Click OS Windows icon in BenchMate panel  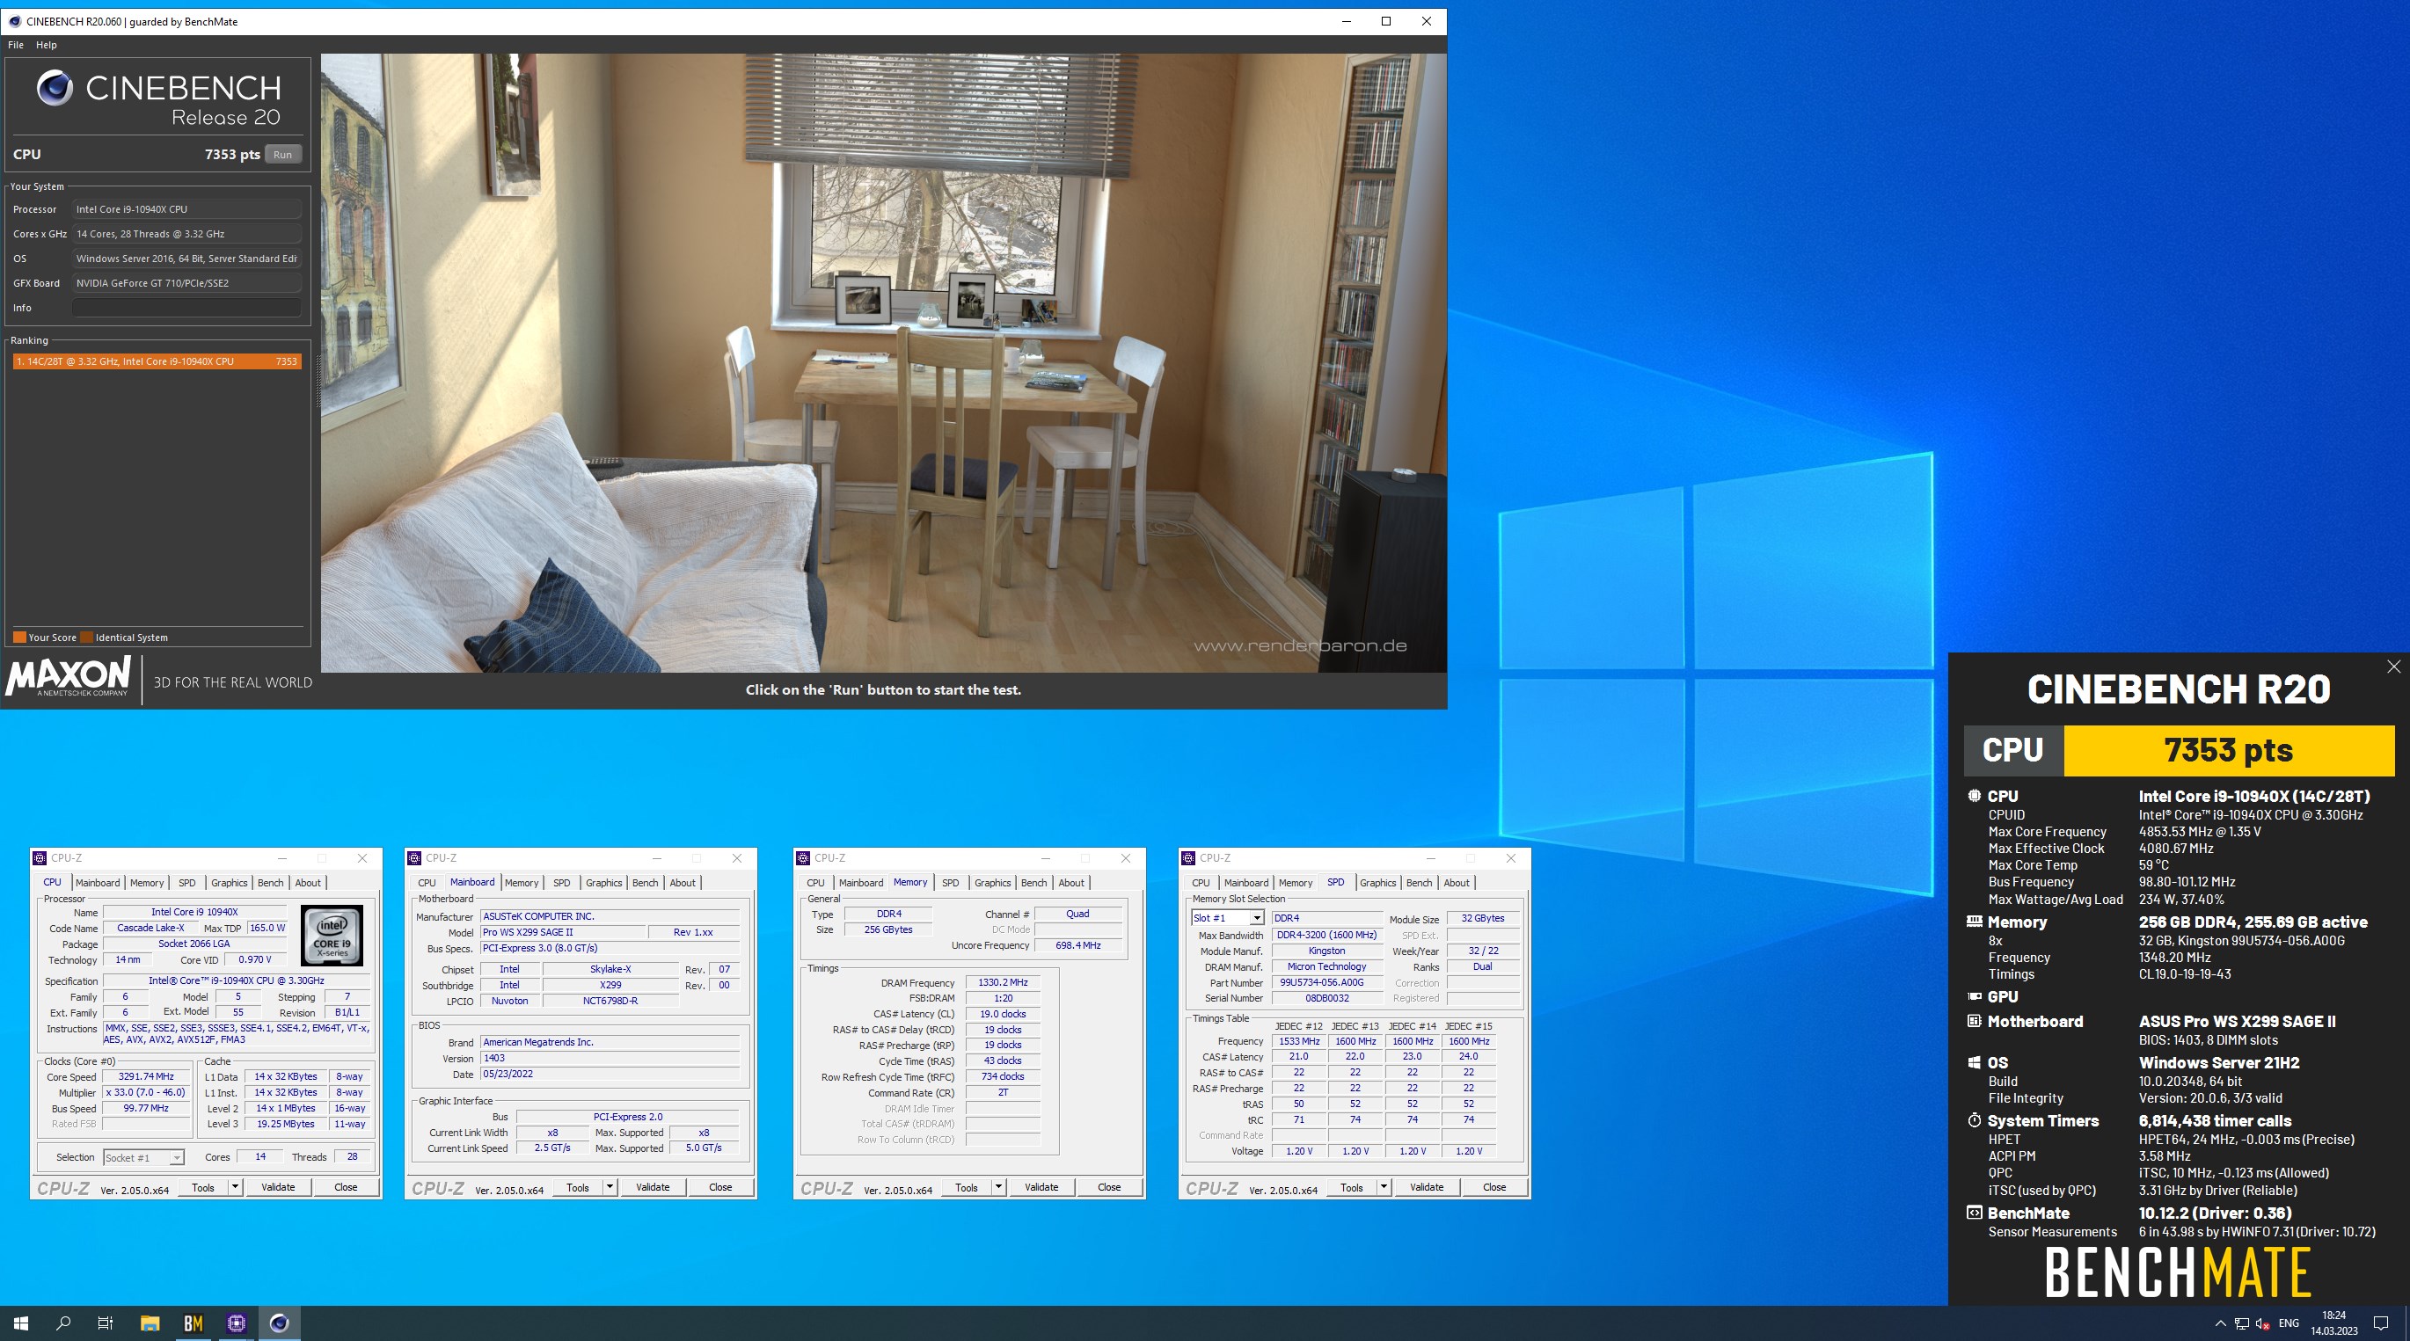pyautogui.click(x=1974, y=1062)
